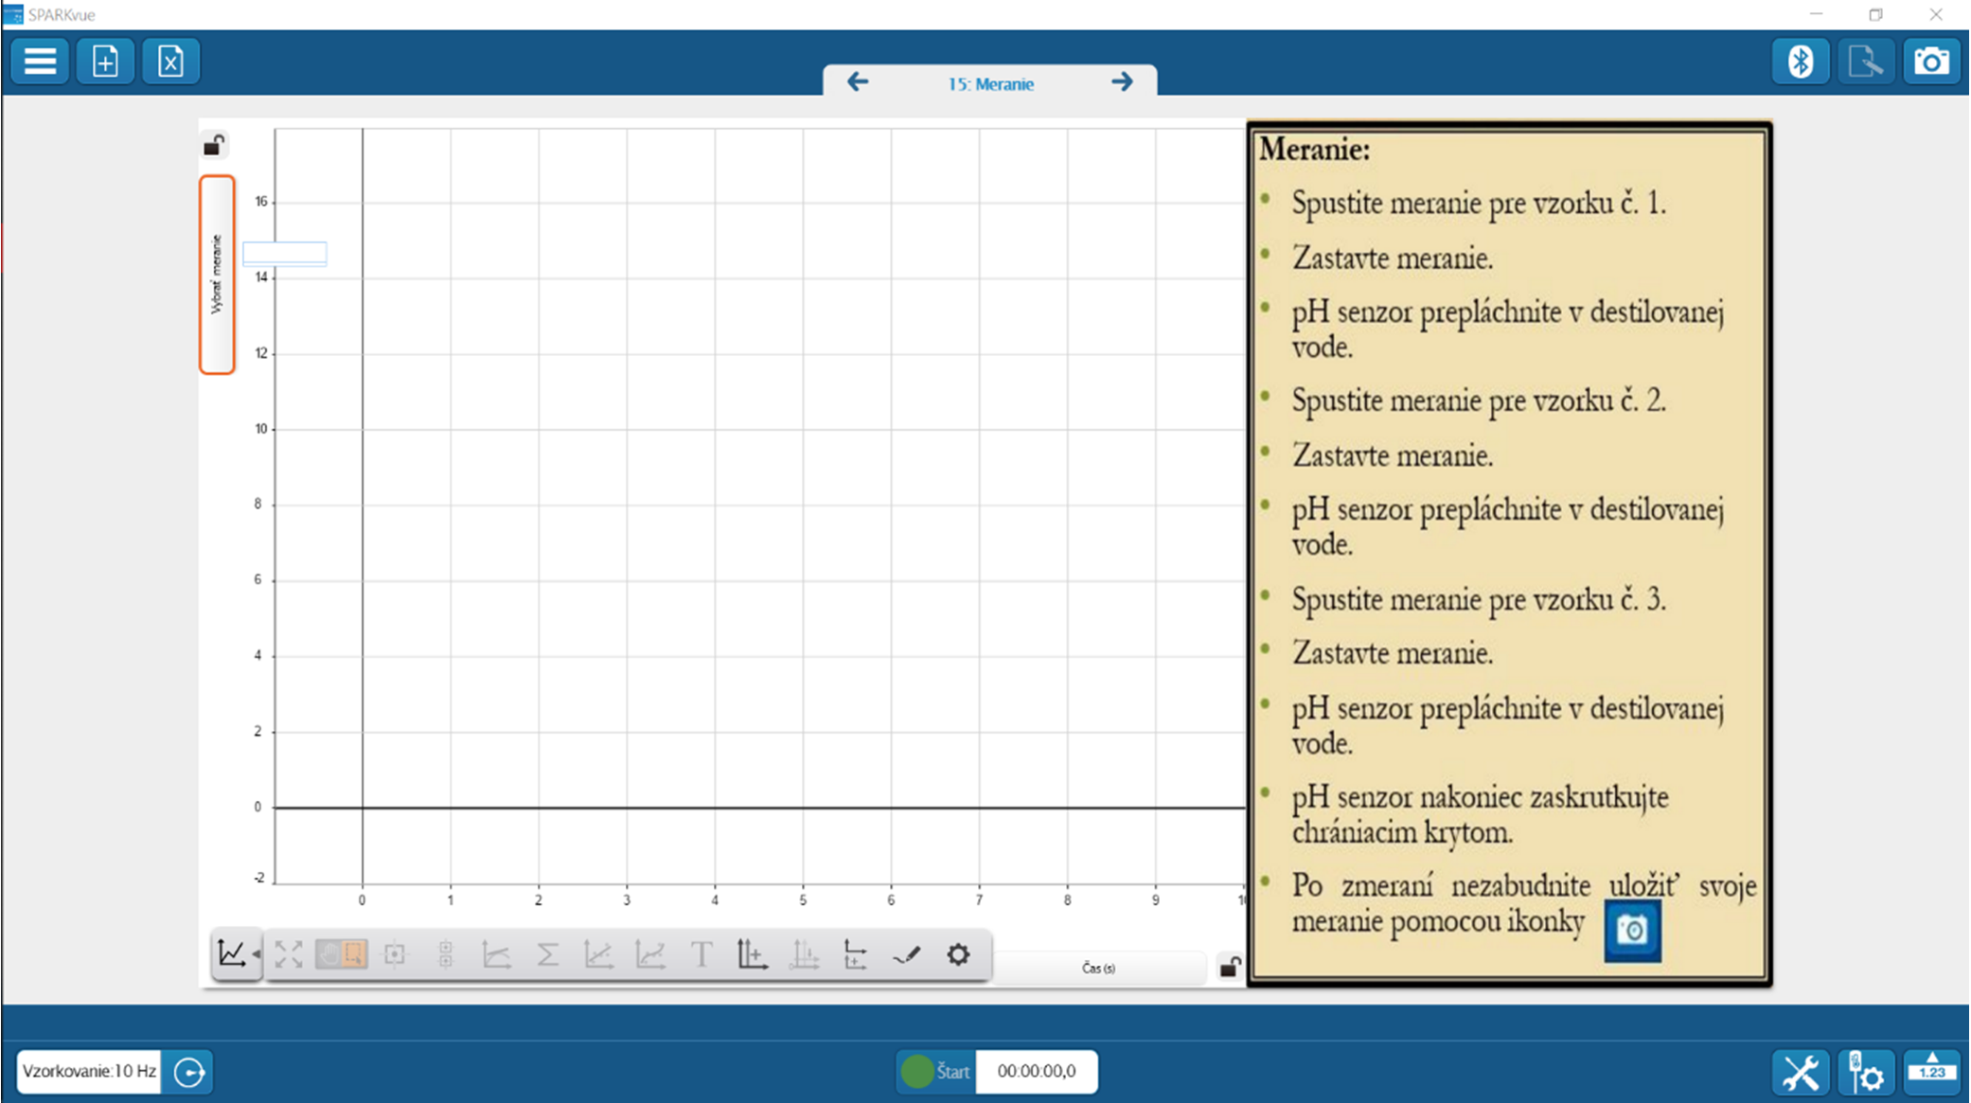The width and height of the screenshot is (1971, 1103).
Task: Toggle the hand/selection mode switch
Action: [341, 954]
